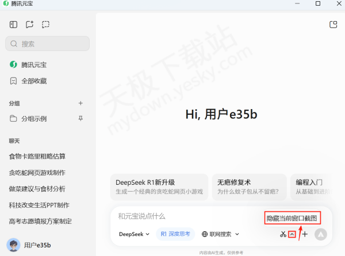Screen dimensions: 345x256
Task: Expand the screenshot options caret beside scissors
Action: tap(292, 235)
